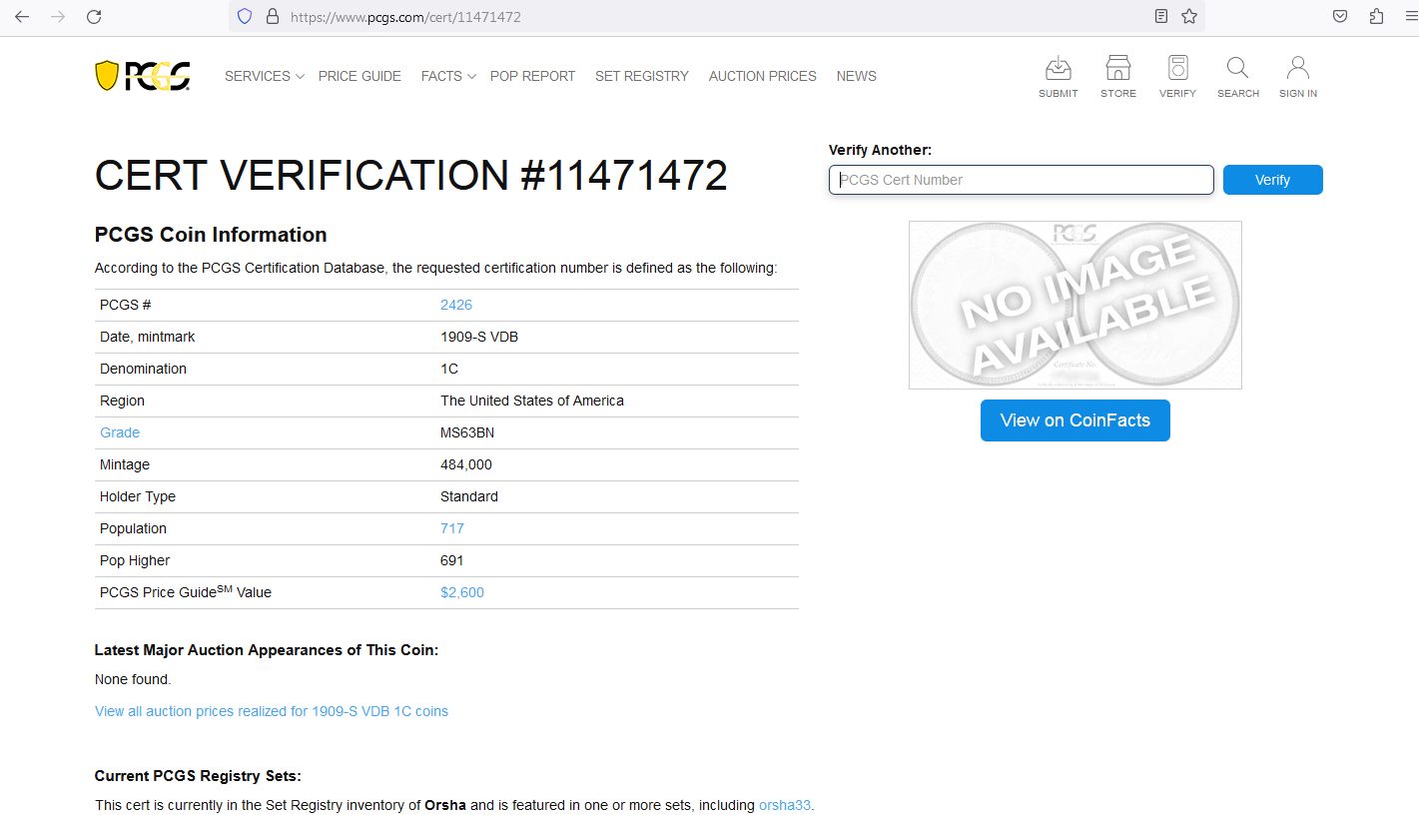Select the 1909-S VDB date value
The width and height of the screenshot is (1419, 822).
(479, 337)
